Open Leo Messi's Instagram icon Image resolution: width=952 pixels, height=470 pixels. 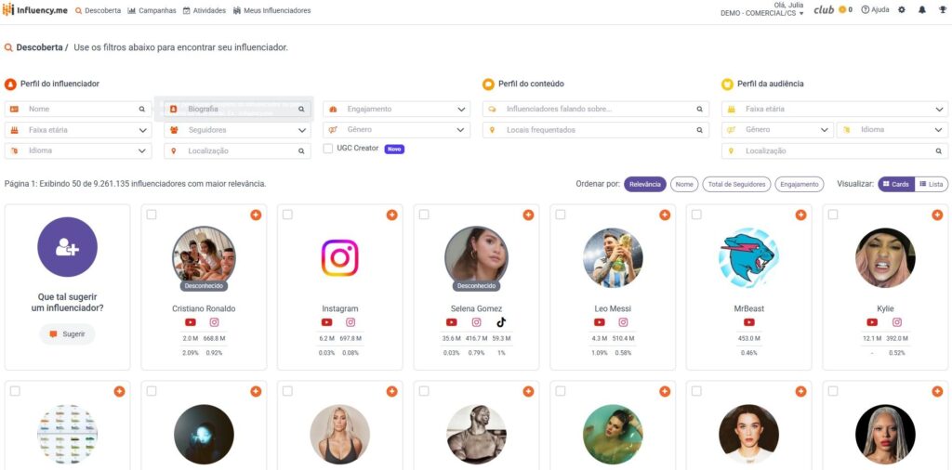pos(623,322)
